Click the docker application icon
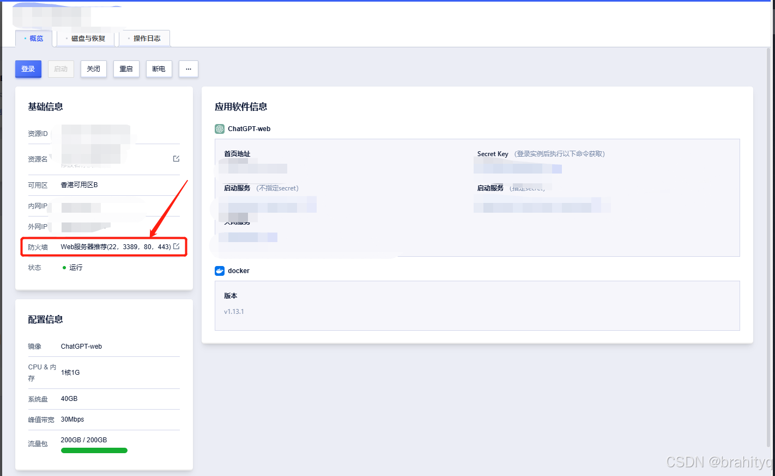The height and width of the screenshot is (476, 775). [x=219, y=270]
